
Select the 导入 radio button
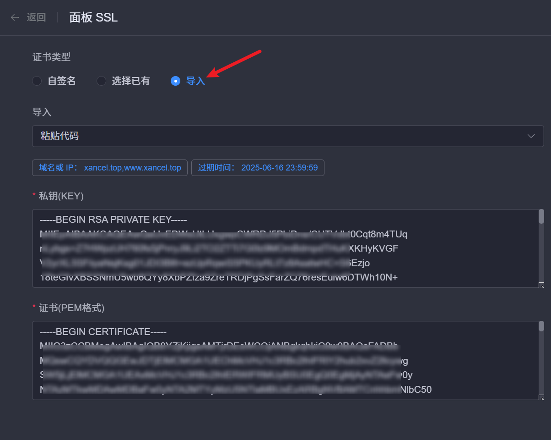(175, 81)
